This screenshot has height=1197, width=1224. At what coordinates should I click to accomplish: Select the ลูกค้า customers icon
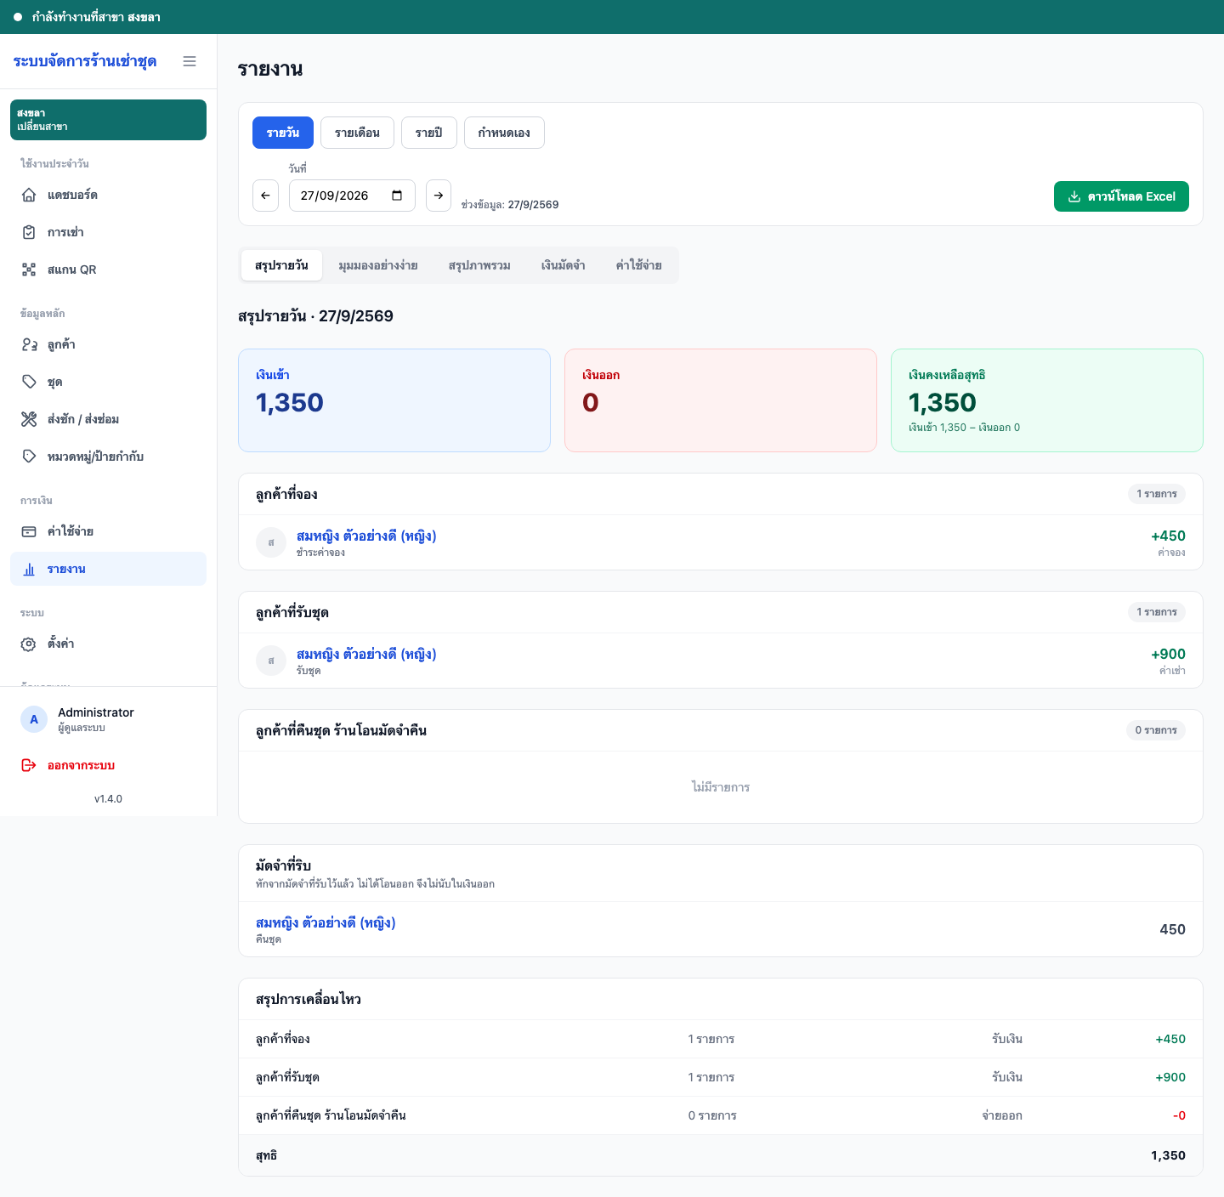[x=29, y=344]
